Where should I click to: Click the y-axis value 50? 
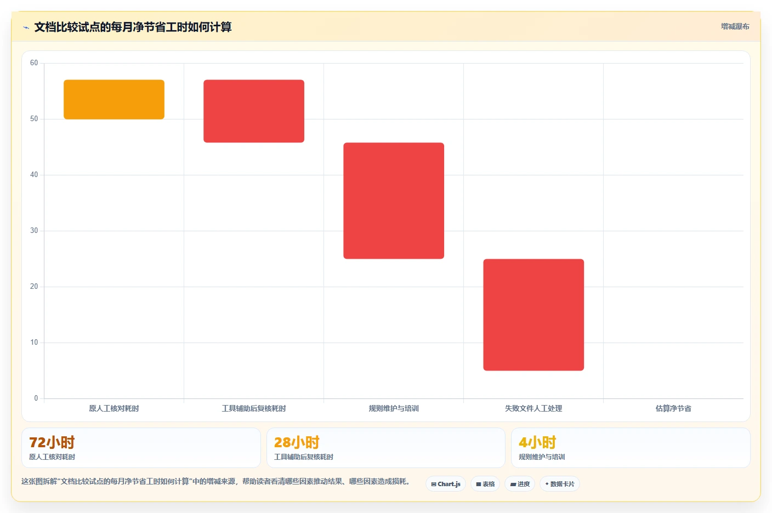point(34,119)
